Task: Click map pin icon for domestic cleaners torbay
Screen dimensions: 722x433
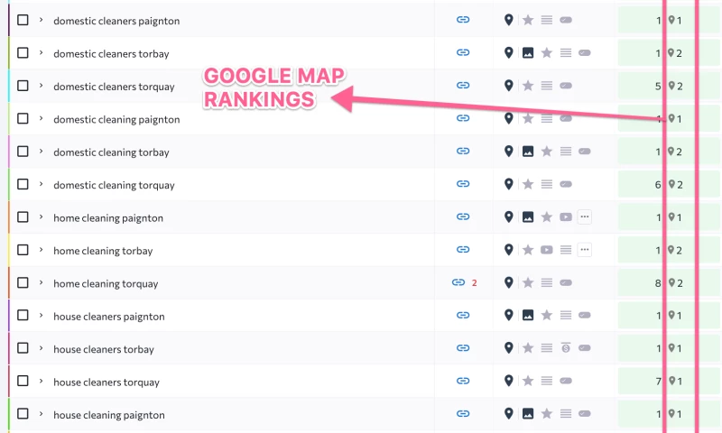Action: [x=509, y=53]
